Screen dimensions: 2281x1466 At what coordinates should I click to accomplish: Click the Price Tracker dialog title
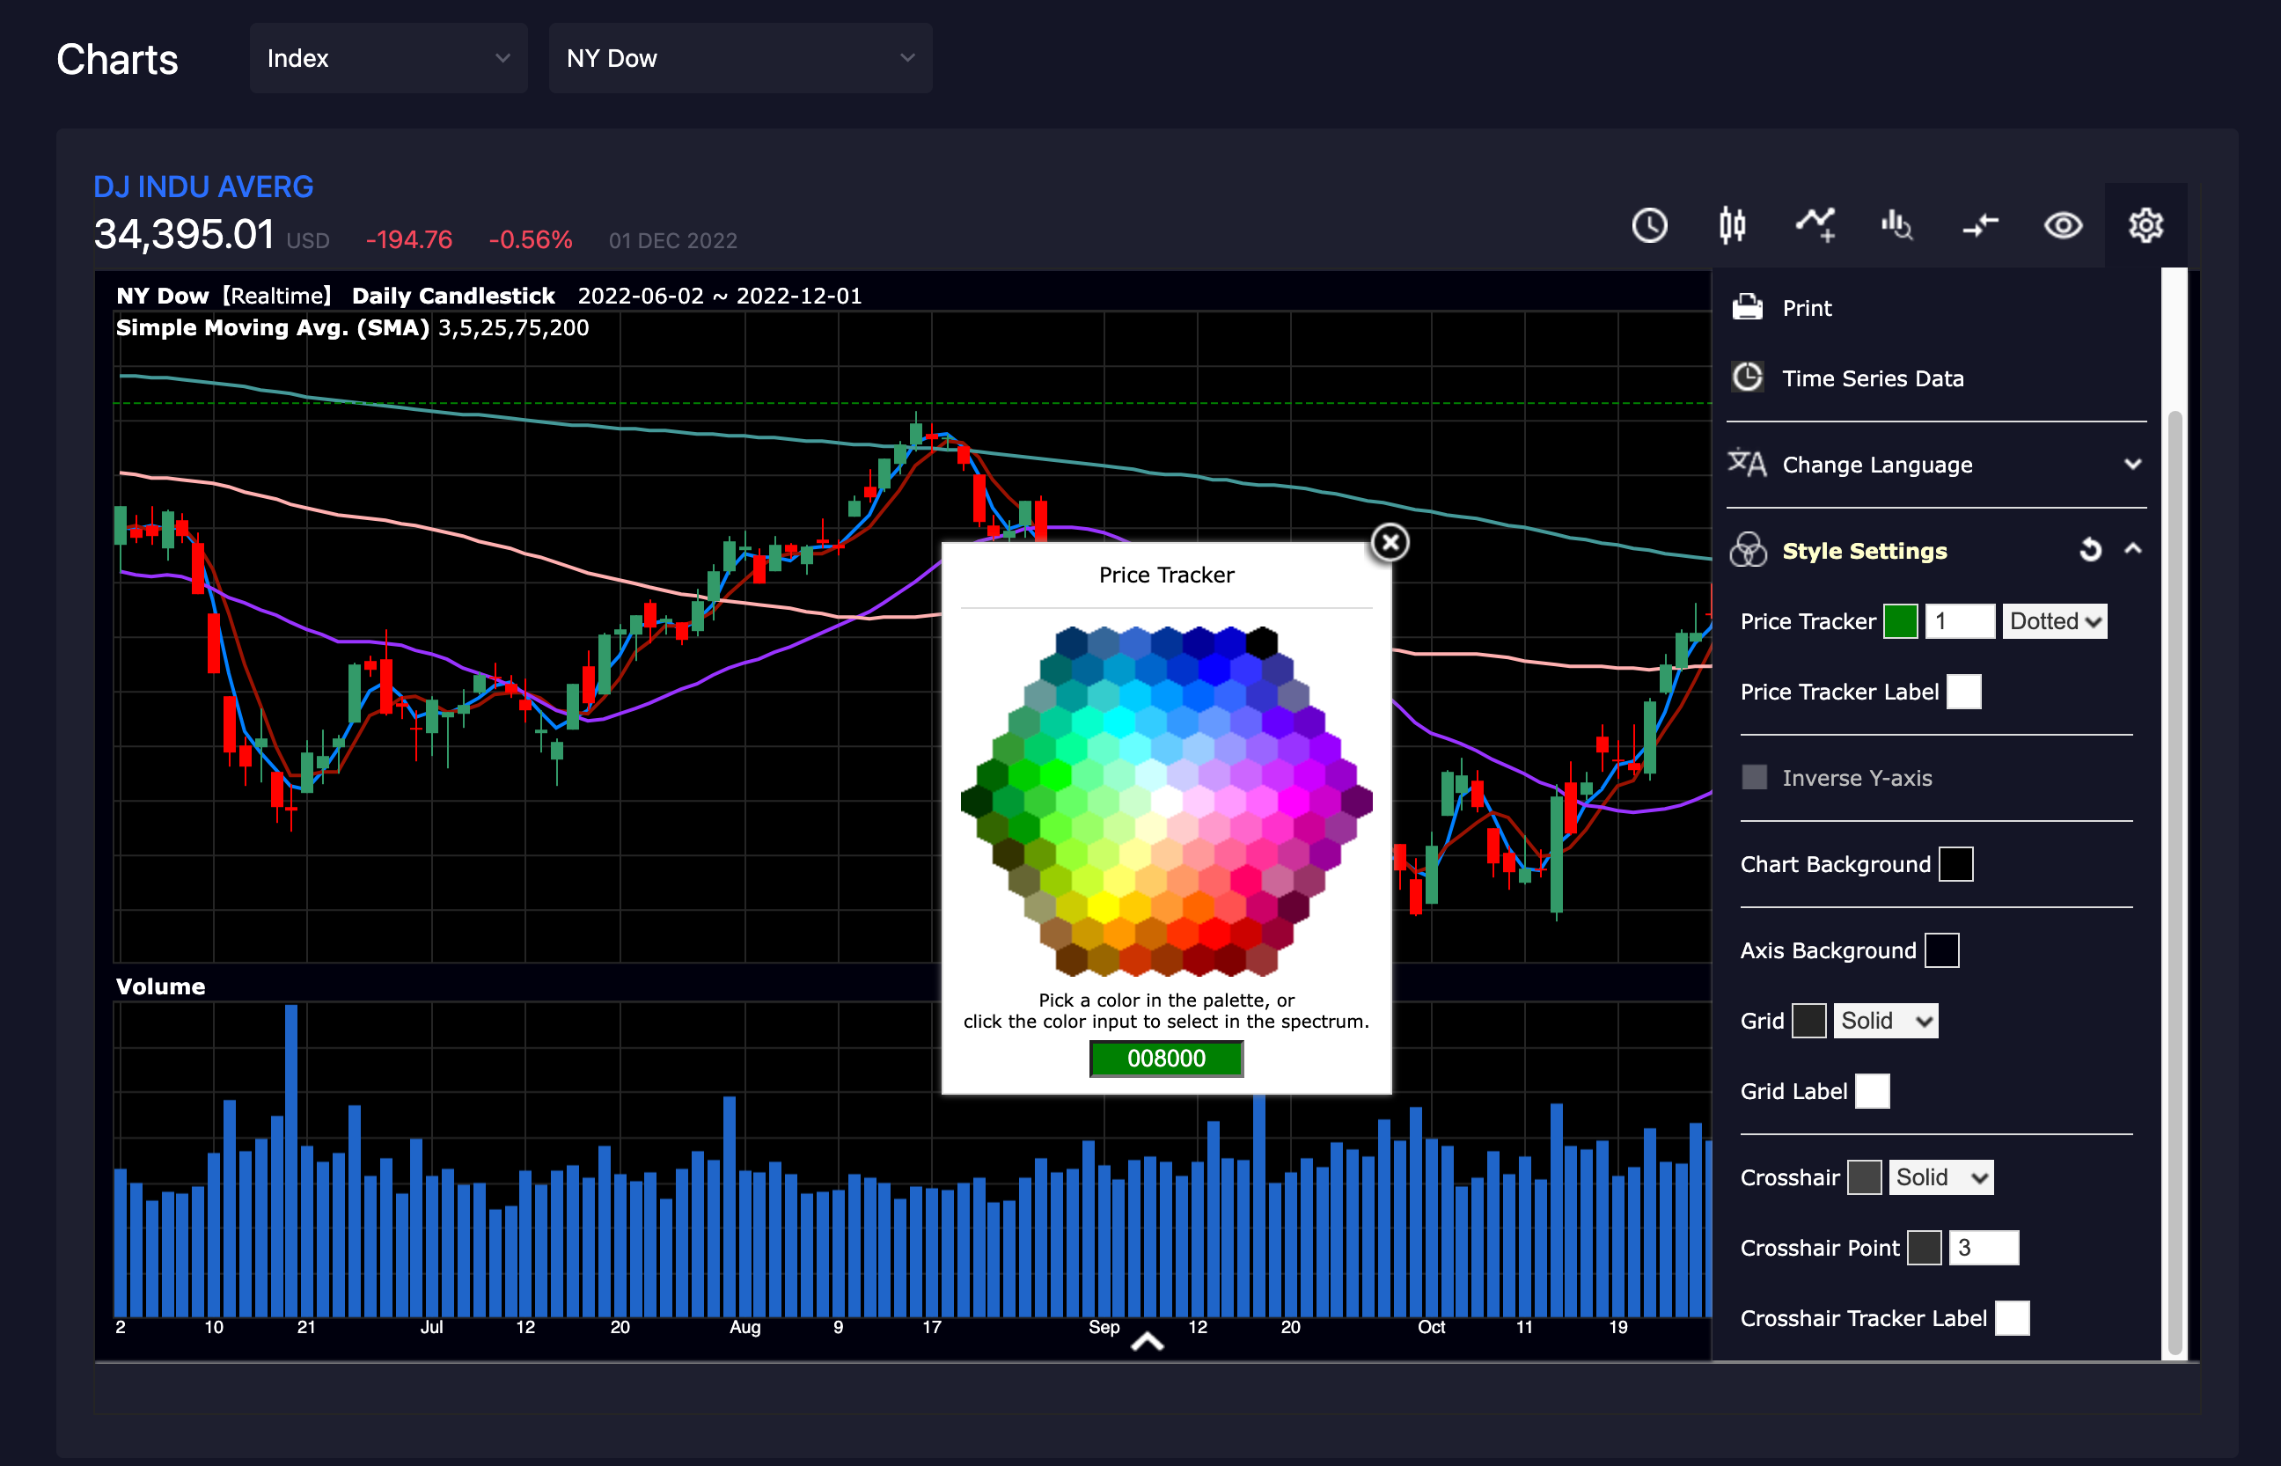(x=1166, y=575)
